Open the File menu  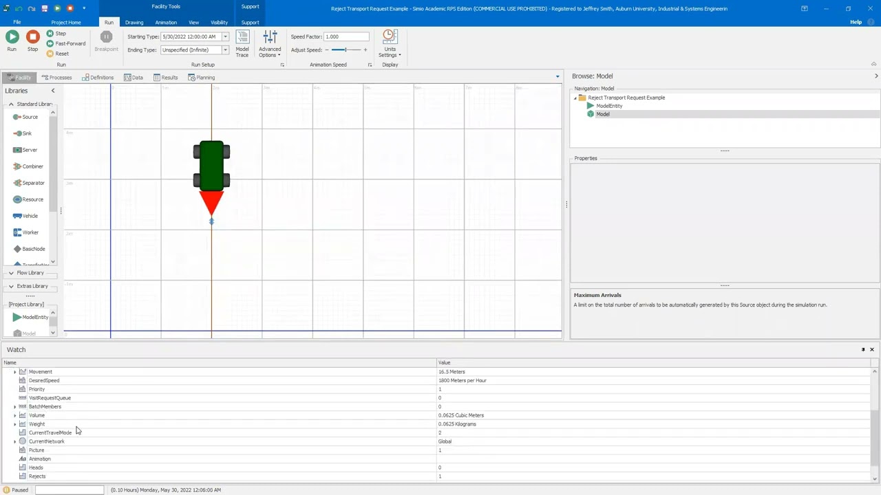coord(17,22)
